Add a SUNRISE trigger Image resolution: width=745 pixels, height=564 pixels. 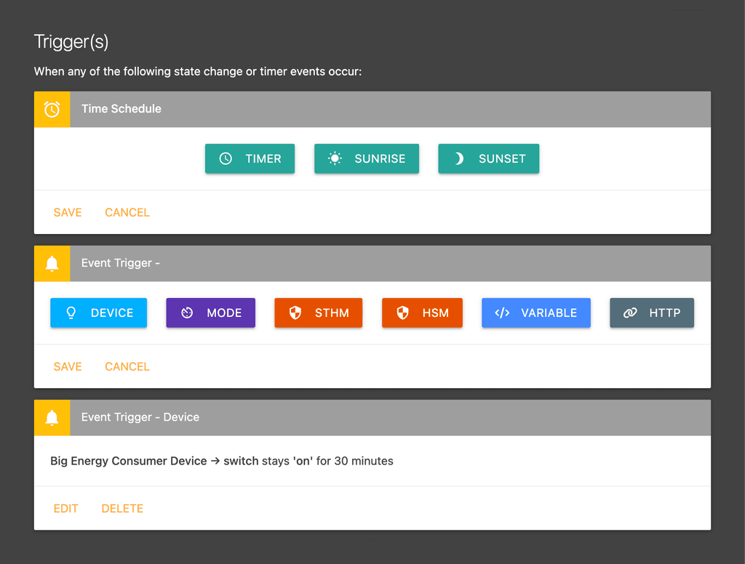coord(366,158)
